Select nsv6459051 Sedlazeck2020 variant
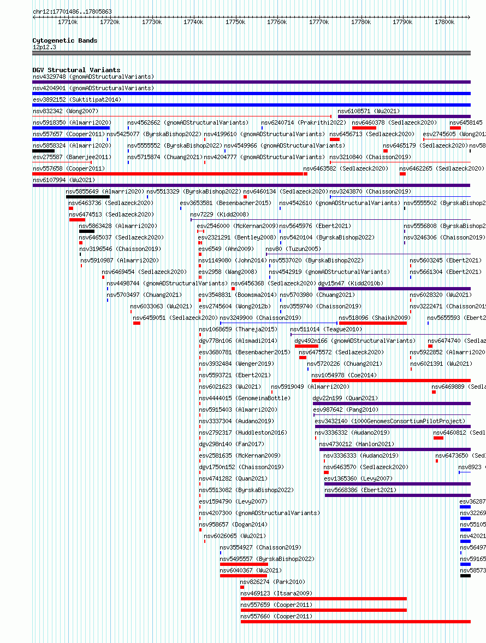Image resolution: width=486 pixels, height=643 pixels. [x=175, y=318]
